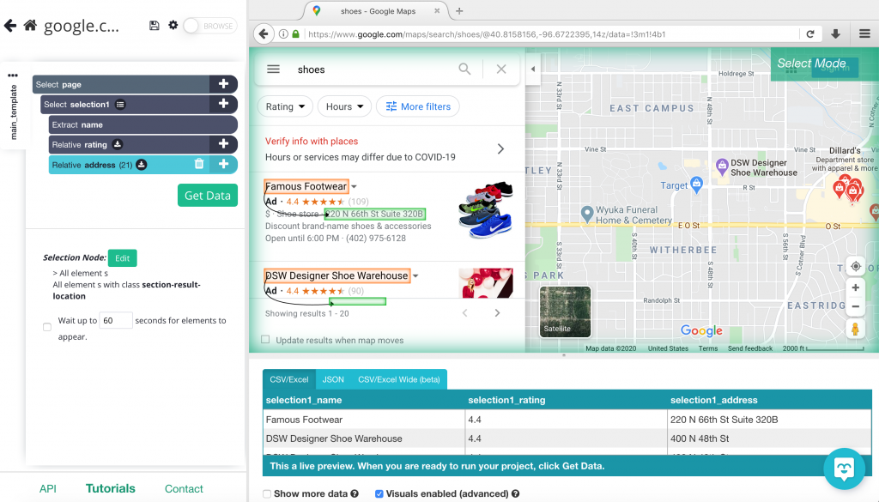Viewport: 879px width, 502px height.
Task: Enable Update results when map moves
Action: click(265, 340)
